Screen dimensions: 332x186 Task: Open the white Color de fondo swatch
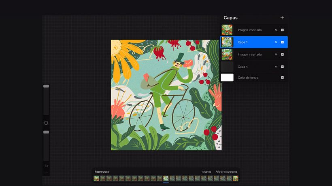click(x=227, y=77)
